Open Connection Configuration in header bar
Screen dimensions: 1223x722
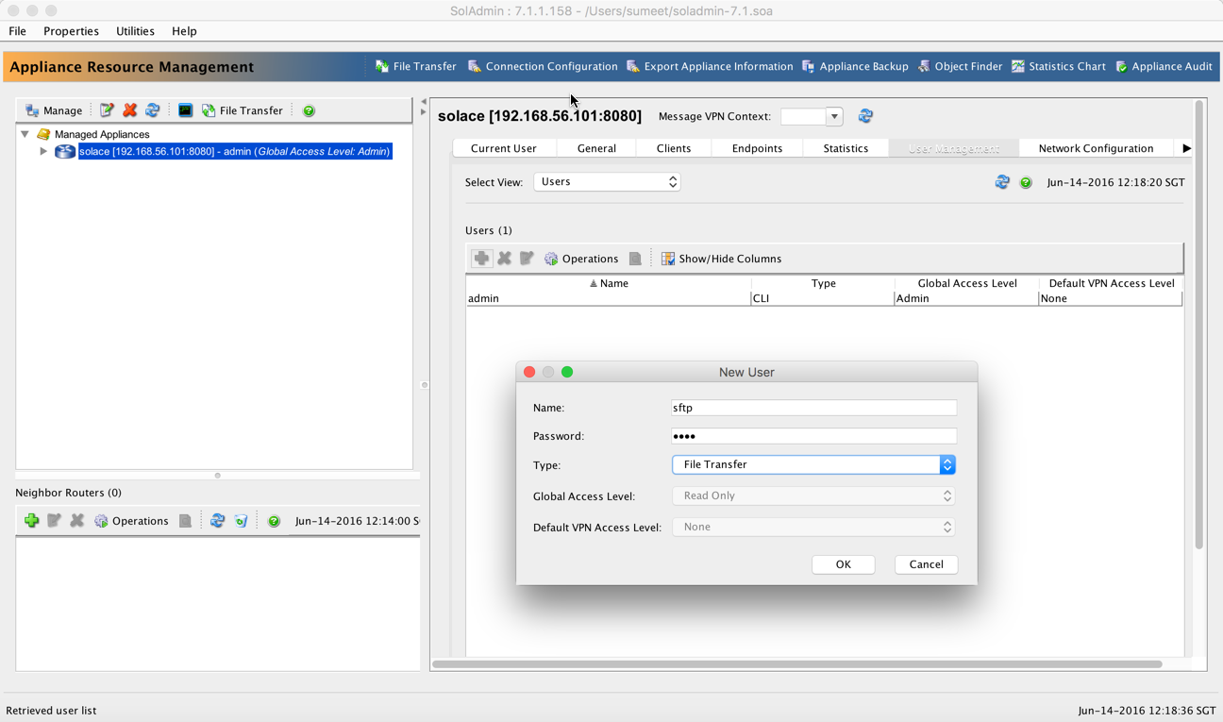[x=543, y=66]
